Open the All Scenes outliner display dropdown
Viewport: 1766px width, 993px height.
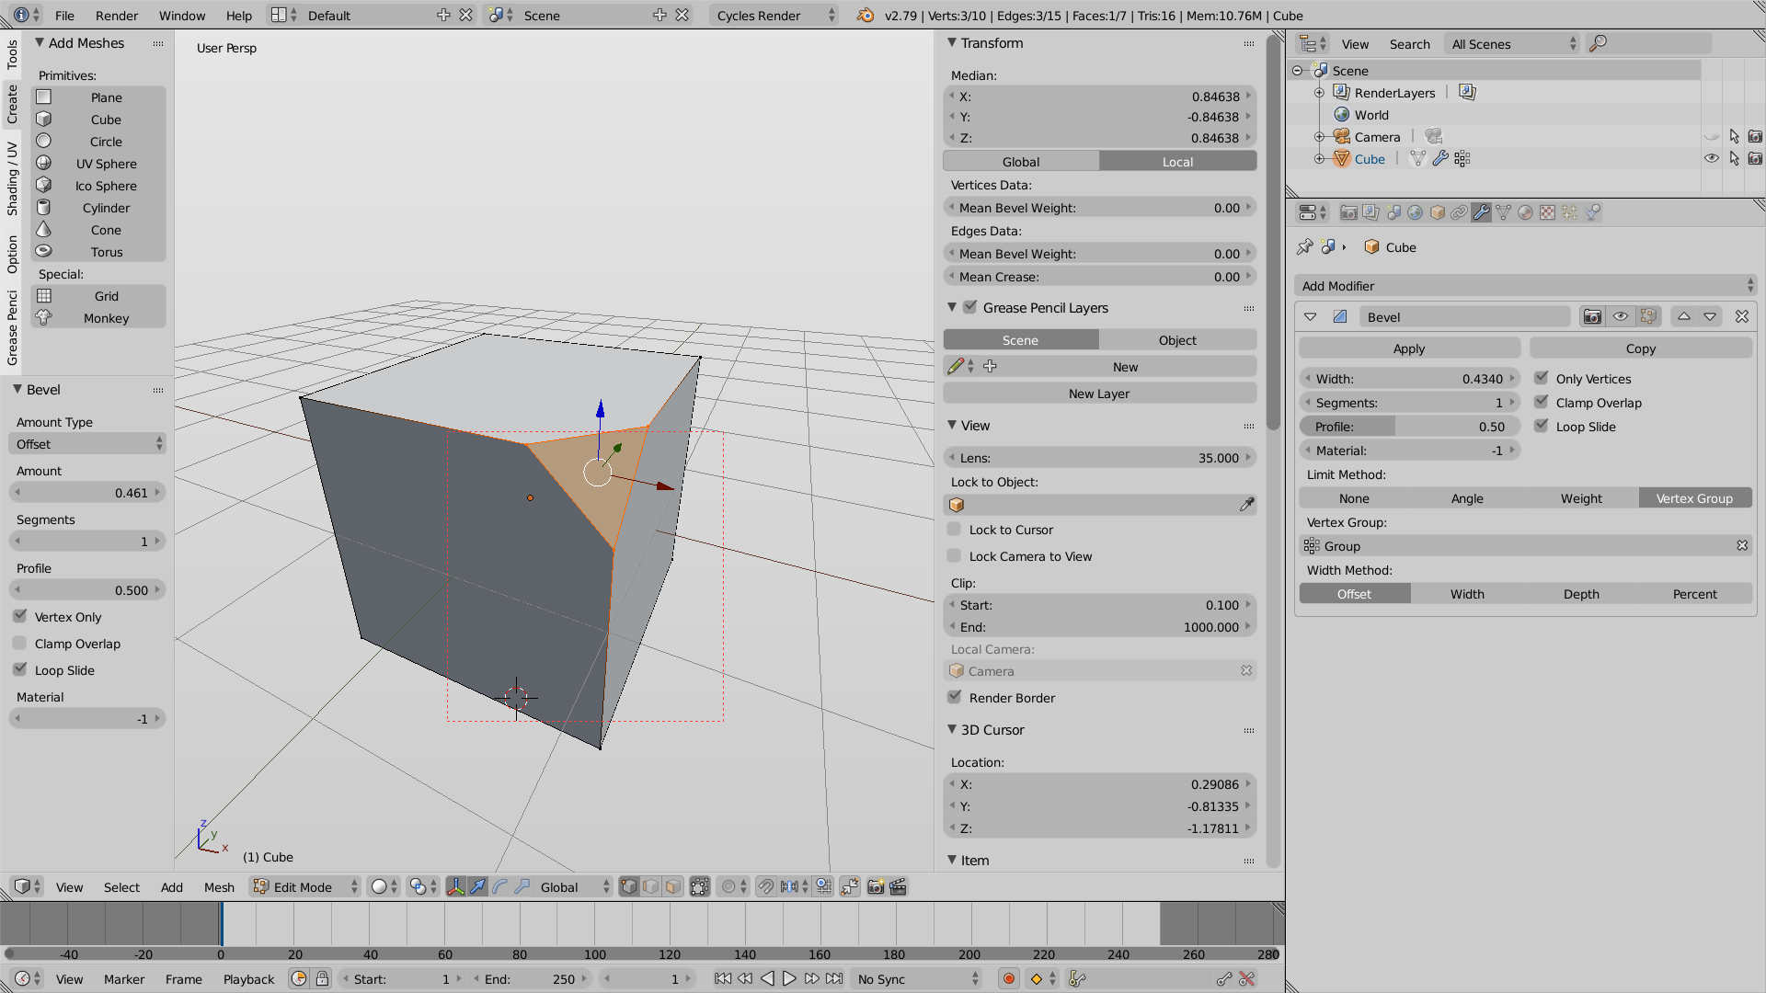(x=1511, y=43)
